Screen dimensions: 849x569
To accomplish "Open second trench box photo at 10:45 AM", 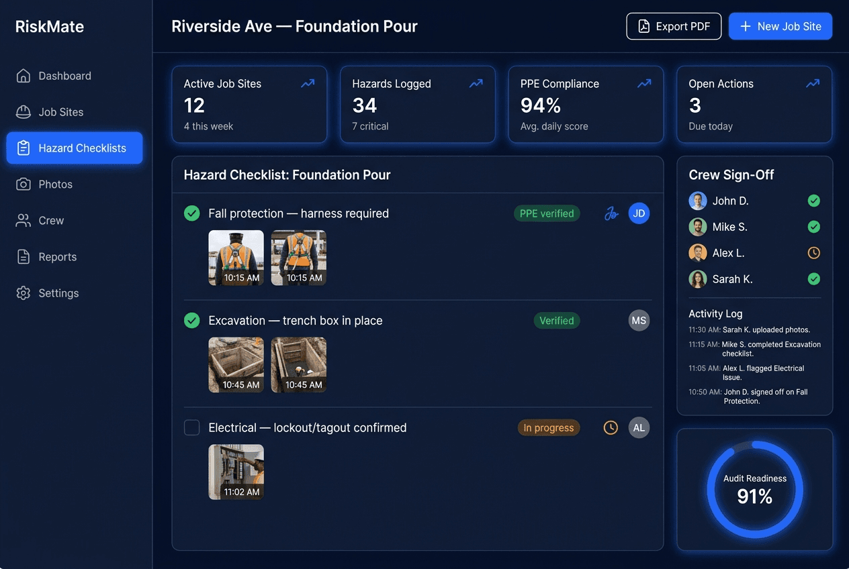I will 299,365.
